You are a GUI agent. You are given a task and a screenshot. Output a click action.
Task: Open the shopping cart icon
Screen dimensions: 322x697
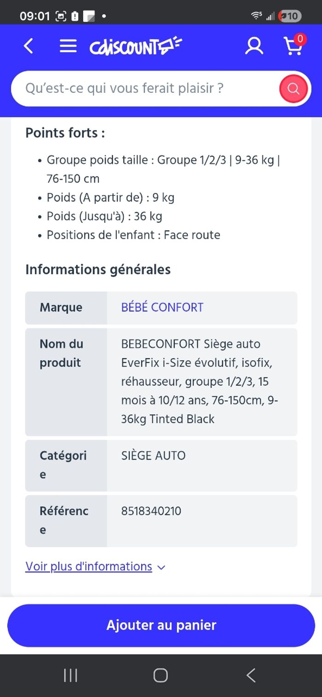[293, 47]
